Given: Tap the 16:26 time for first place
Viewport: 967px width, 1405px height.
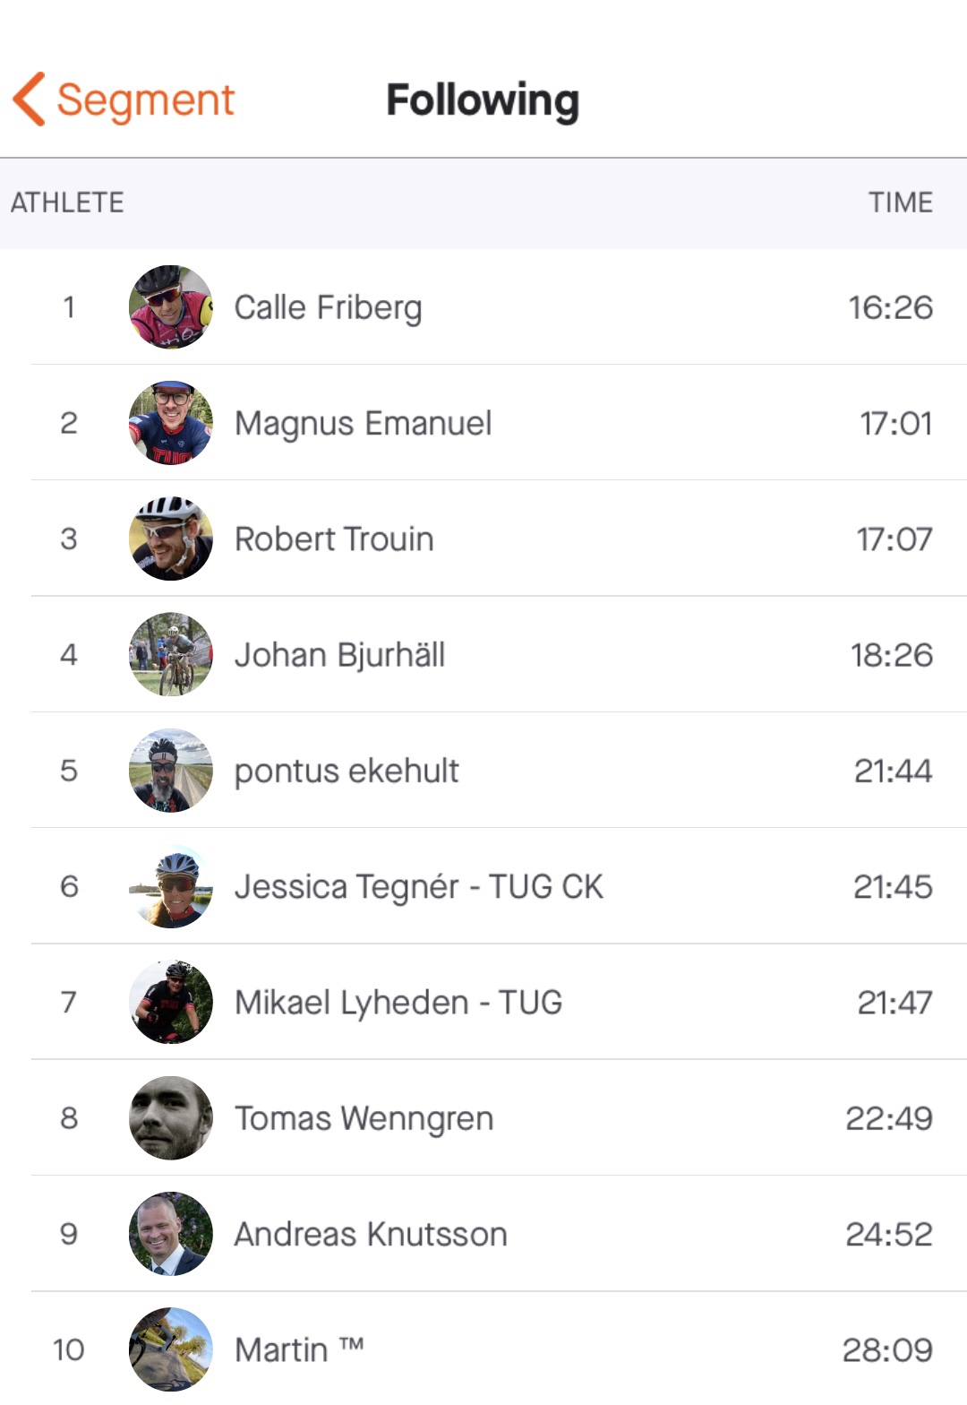Looking at the screenshot, I should point(890,307).
